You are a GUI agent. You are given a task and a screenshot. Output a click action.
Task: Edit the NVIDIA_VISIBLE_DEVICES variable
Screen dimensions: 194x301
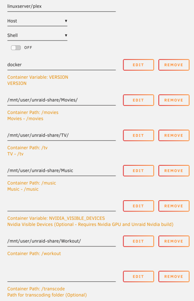pos(138,206)
